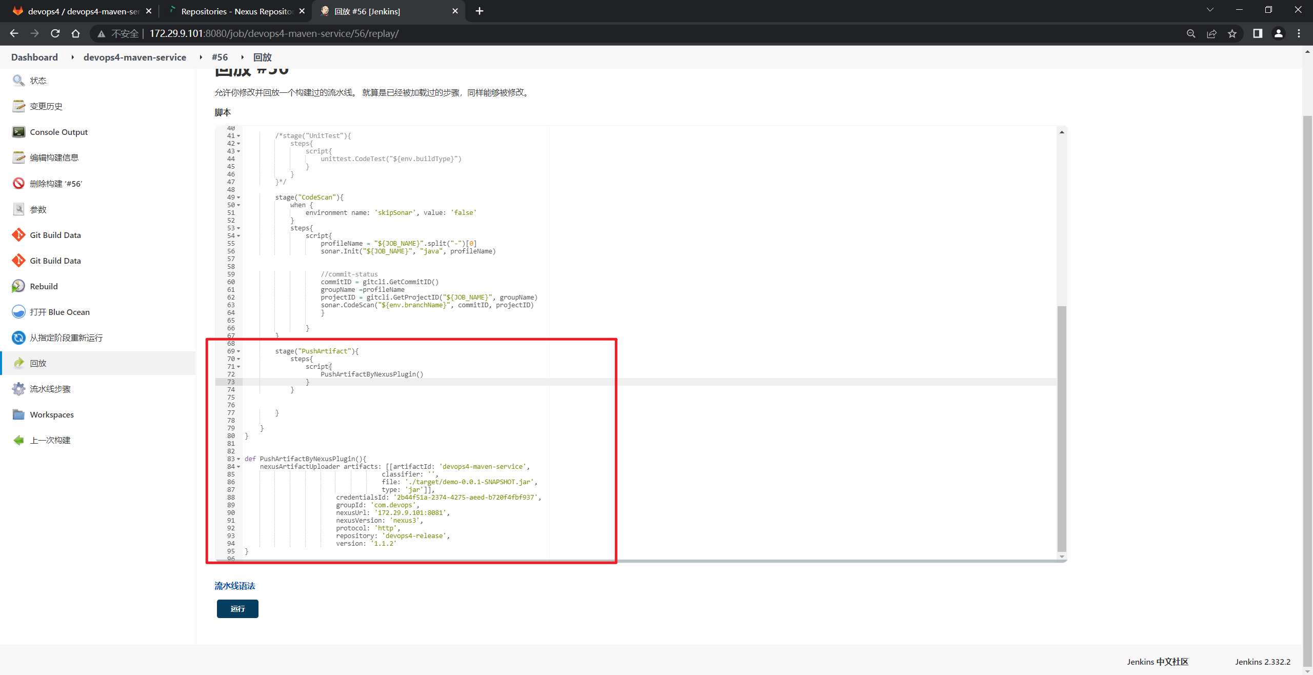The width and height of the screenshot is (1313, 675).
Task: Collapse code fold arrow at line 53
Action: click(x=238, y=228)
